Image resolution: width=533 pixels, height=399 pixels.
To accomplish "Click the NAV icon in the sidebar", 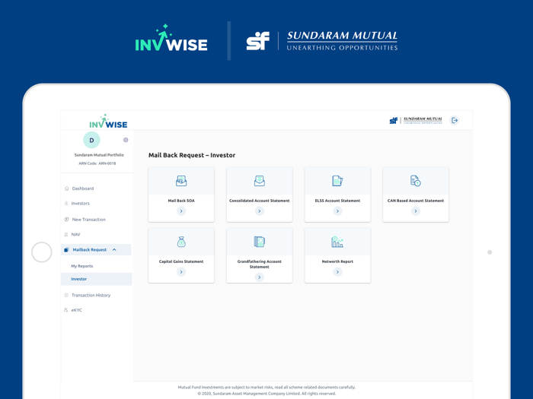I will tap(66, 234).
